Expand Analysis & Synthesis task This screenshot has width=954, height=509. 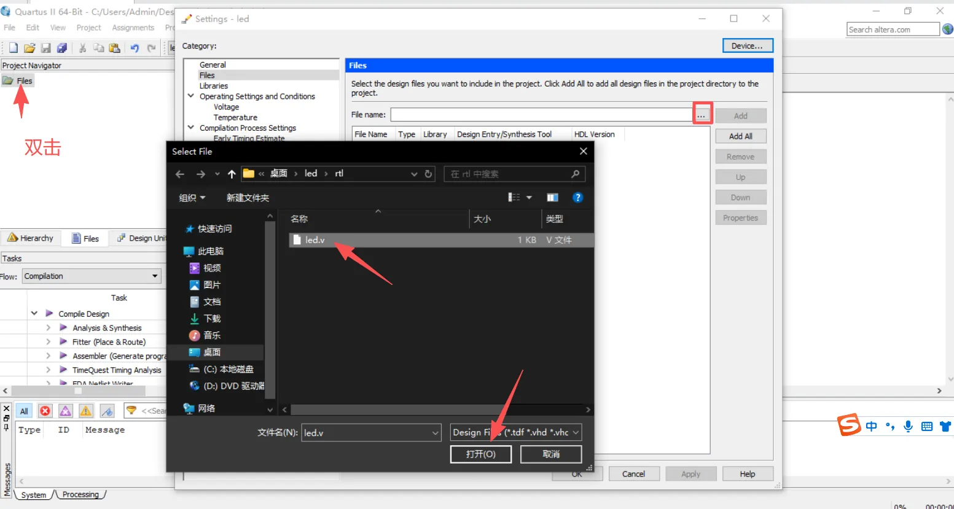[49, 327]
